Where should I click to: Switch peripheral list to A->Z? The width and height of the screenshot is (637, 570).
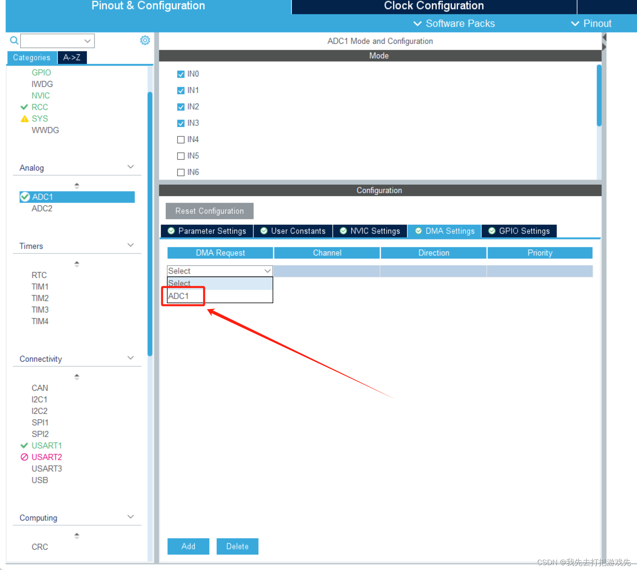(x=72, y=57)
